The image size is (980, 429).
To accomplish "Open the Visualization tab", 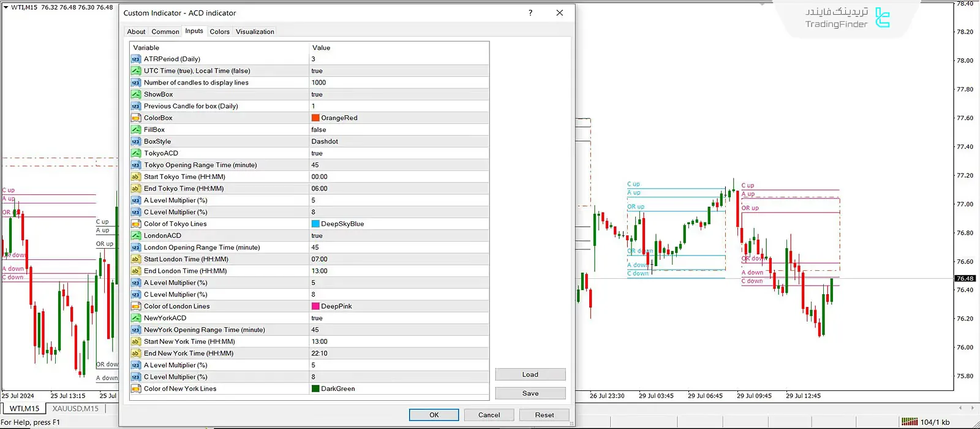I will pyautogui.click(x=255, y=32).
